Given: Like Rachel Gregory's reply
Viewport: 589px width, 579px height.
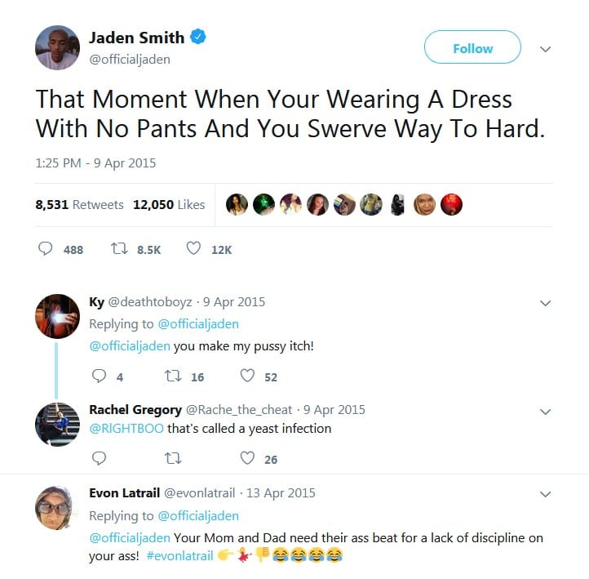Looking at the screenshot, I should point(247,457).
